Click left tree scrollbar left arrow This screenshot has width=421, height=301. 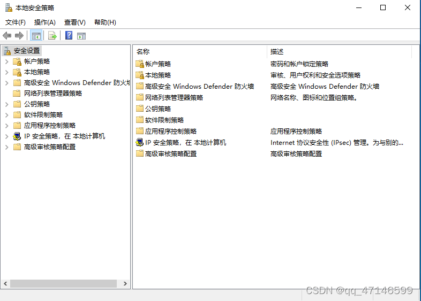coord(5,283)
